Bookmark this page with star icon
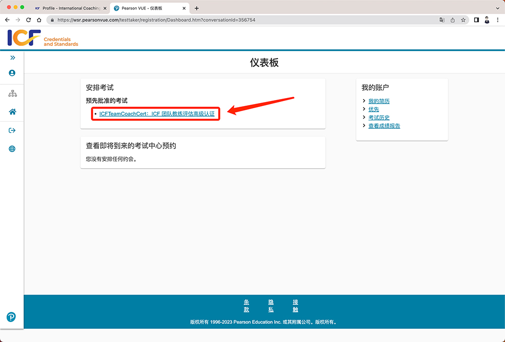The width and height of the screenshot is (505, 342). pyautogui.click(x=463, y=20)
